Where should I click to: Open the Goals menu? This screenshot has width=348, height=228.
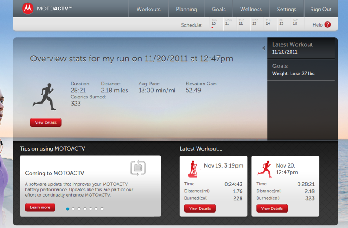point(218,9)
